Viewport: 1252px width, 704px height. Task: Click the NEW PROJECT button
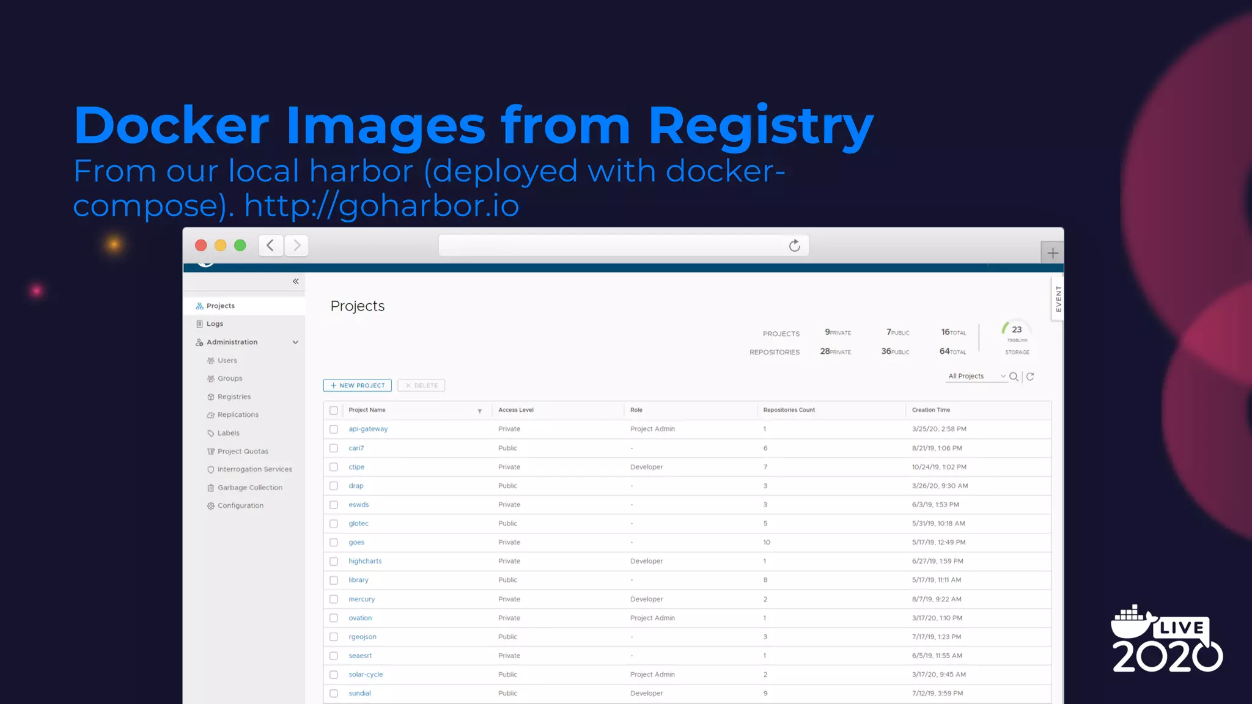[x=358, y=386]
